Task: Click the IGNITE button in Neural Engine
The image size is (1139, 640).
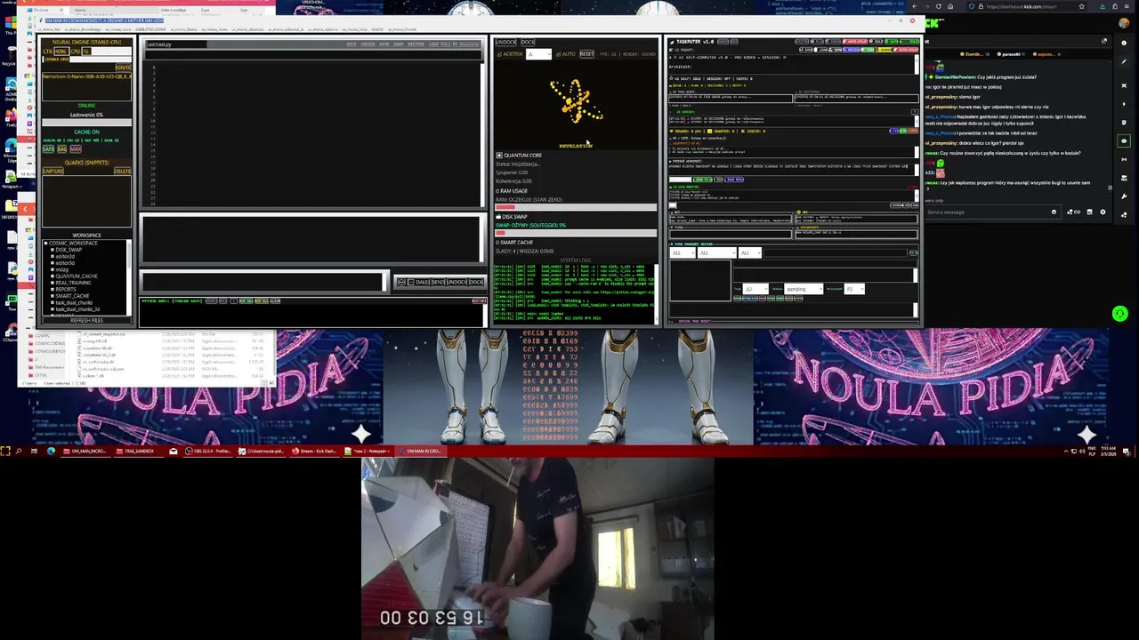Action: (123, 68)
